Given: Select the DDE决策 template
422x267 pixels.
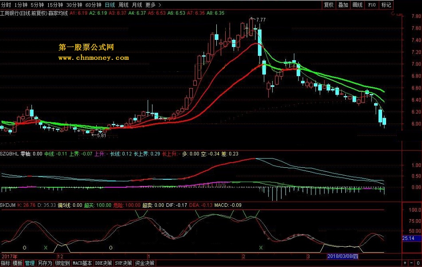Looking at the screenshot, I should [x=104, y=263].
